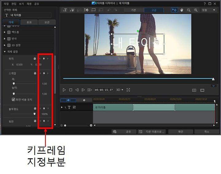Click the Insert Image star-burst tool
The width and height of the screenshot is (221, 174).
86,10
